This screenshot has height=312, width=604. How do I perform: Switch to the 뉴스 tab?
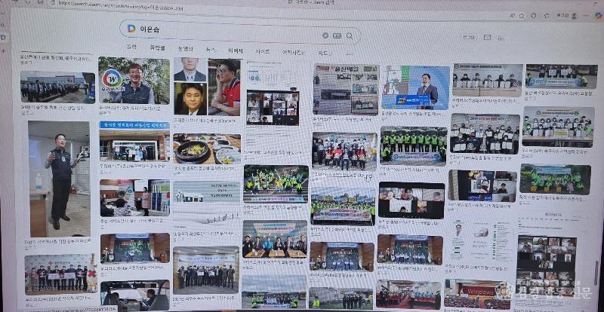pyautogui.click(x=211, y=50)
